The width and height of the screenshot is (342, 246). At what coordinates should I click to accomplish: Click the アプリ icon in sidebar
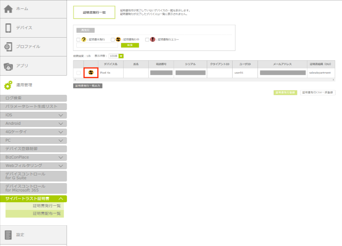click(8, 66)
